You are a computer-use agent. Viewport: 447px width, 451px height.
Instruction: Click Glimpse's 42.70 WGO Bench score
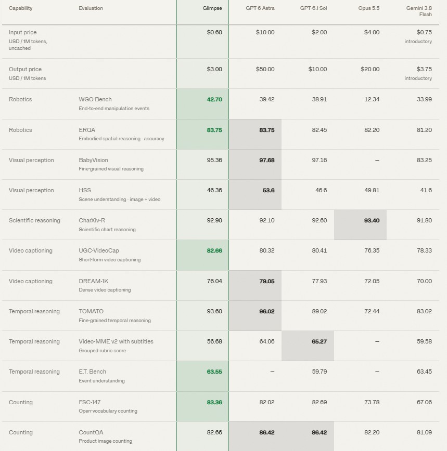pyautogui.click(x=214, y=100)
